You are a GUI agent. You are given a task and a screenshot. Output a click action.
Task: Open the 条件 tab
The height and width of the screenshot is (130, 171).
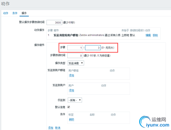15,13
